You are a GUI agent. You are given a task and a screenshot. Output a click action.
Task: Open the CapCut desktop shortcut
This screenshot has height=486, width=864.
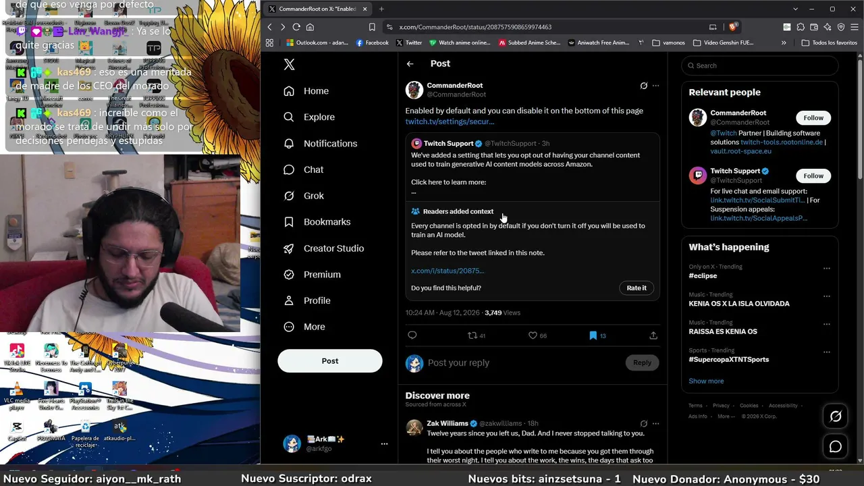pos(17,430)
